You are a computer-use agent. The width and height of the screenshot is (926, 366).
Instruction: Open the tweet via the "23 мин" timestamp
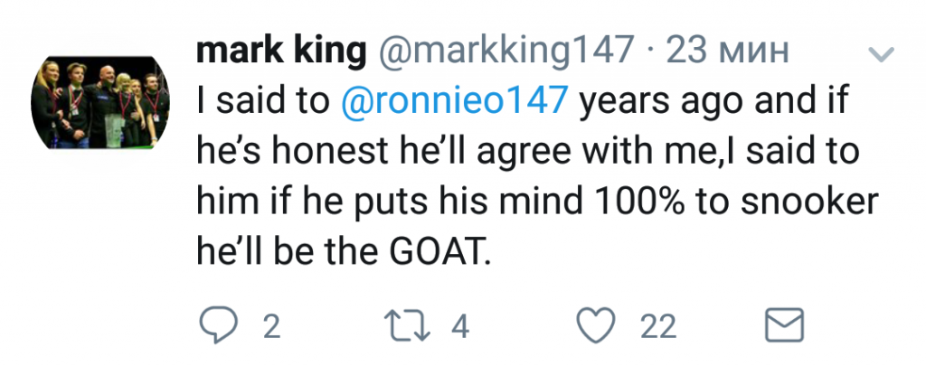click(727, 52)
